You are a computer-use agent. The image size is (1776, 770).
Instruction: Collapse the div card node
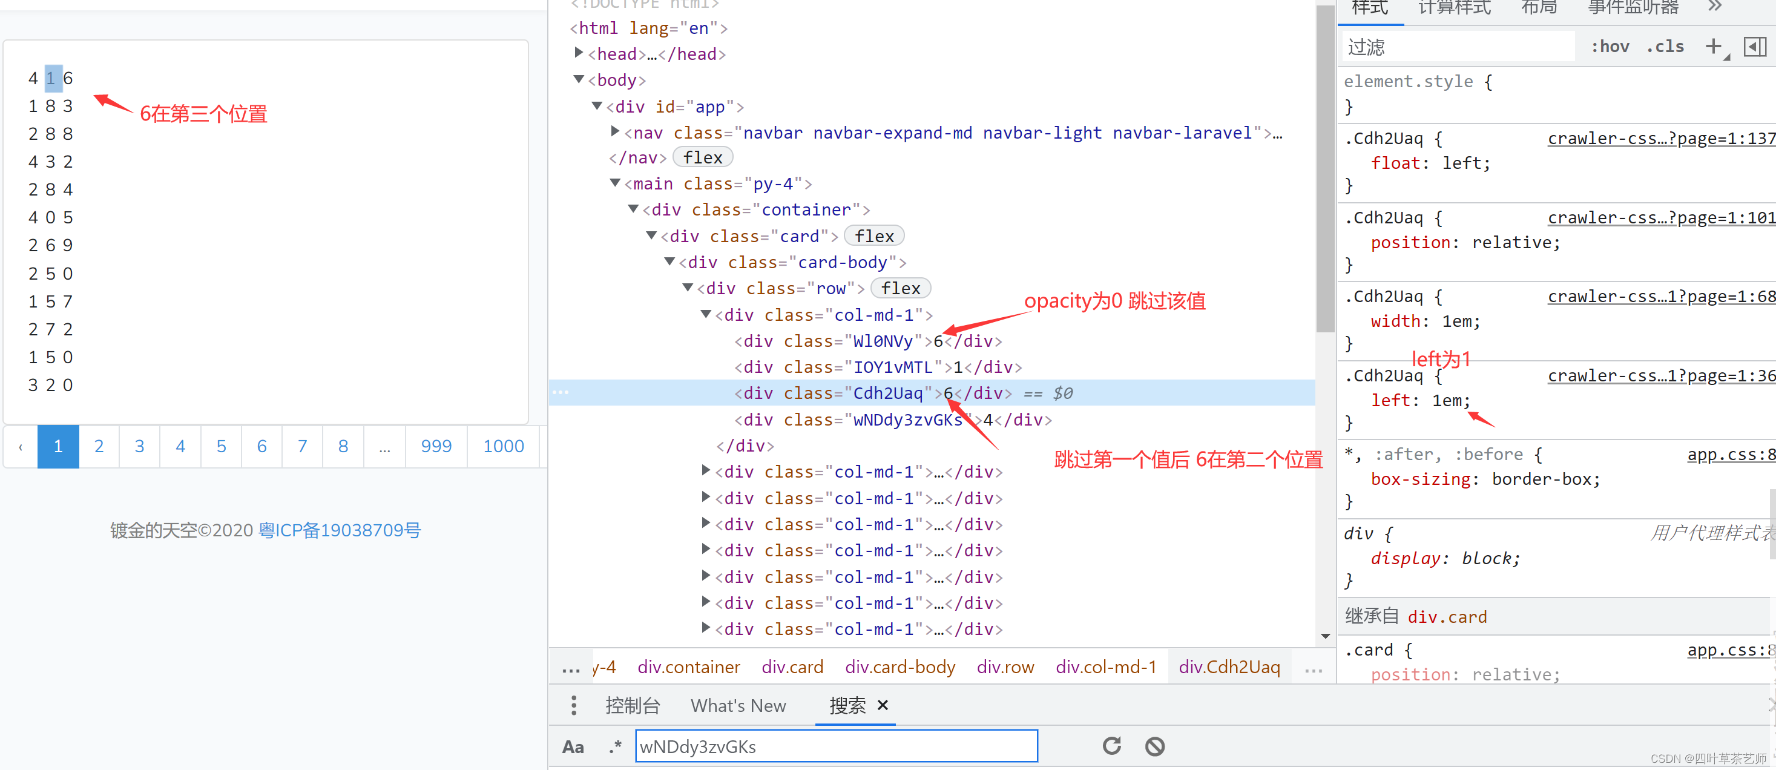(x=651, y=235)
